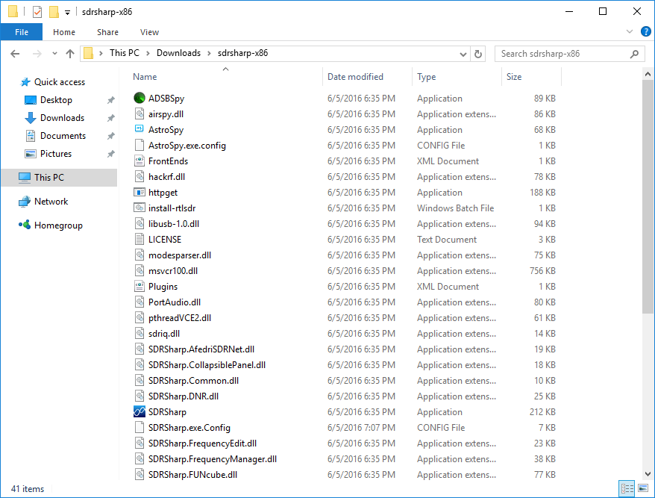Click New folder icon in title bar
This screenshot has height=498, width=655.
click(x=54, y=12)
